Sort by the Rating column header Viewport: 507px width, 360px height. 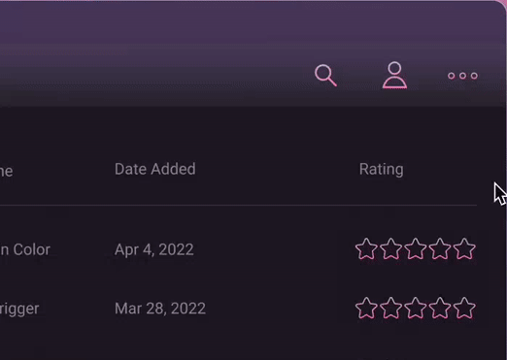tap(382, 170)
